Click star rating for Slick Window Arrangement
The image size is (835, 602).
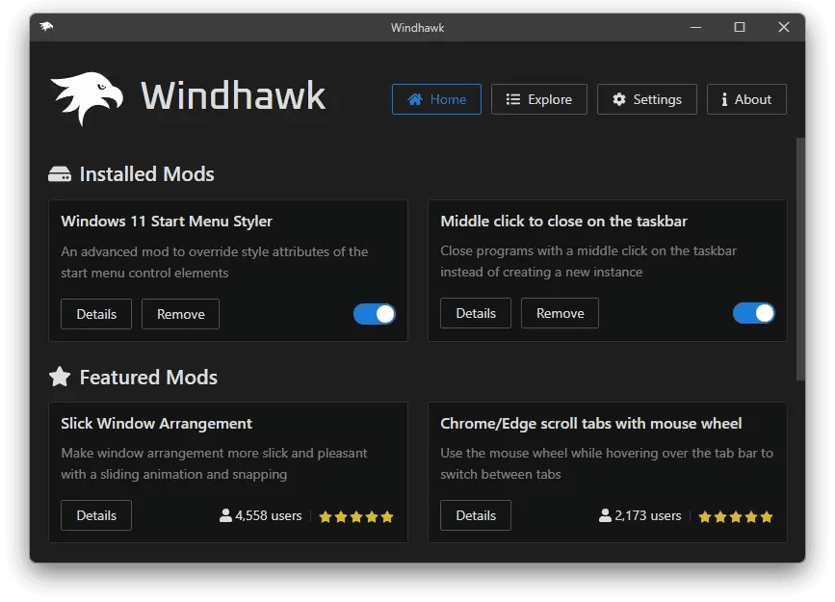click(356, 516)
